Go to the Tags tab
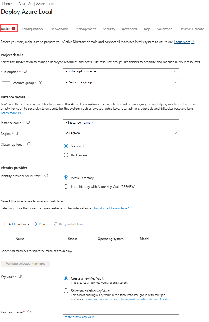The width and height of the screenshot is (209, 322). pos(147,29)
